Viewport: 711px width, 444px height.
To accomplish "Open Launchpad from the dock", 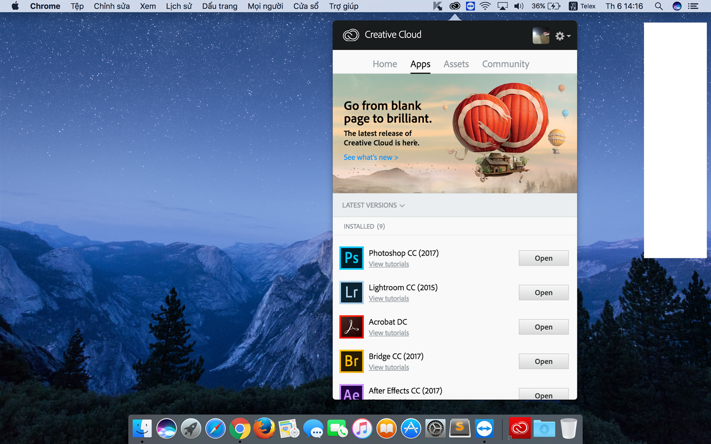I will click(191, 429).
